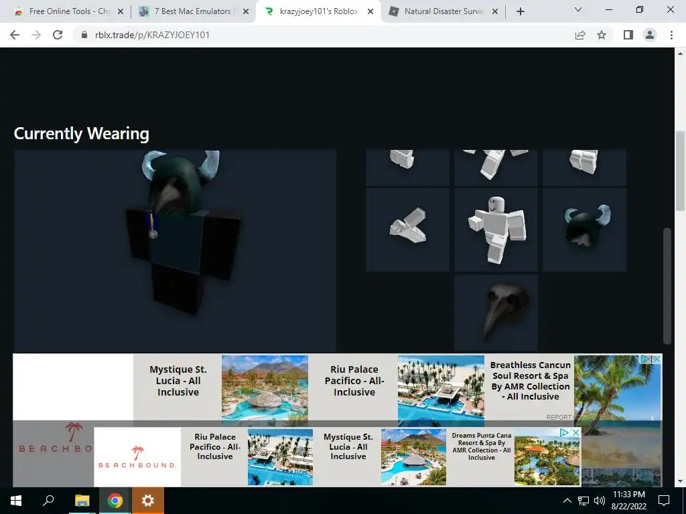This screenshot has height=514, width=686.
Task: Open the Windows notification center
Action: 664,501
